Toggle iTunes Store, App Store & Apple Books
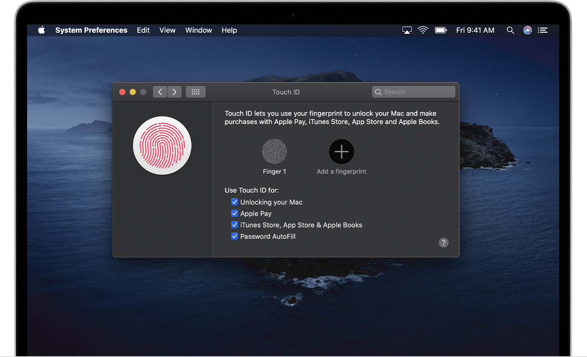This screenshot has height=357, width=587. click(x=234, y=225)
